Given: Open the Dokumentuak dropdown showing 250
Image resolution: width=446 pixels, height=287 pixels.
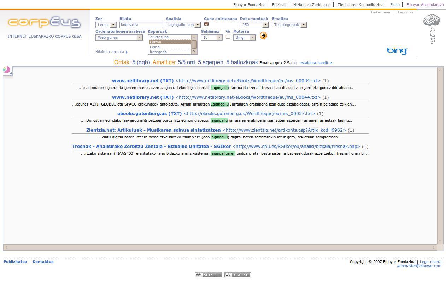Looking at the screenshot, I should [x=254, y=25].
